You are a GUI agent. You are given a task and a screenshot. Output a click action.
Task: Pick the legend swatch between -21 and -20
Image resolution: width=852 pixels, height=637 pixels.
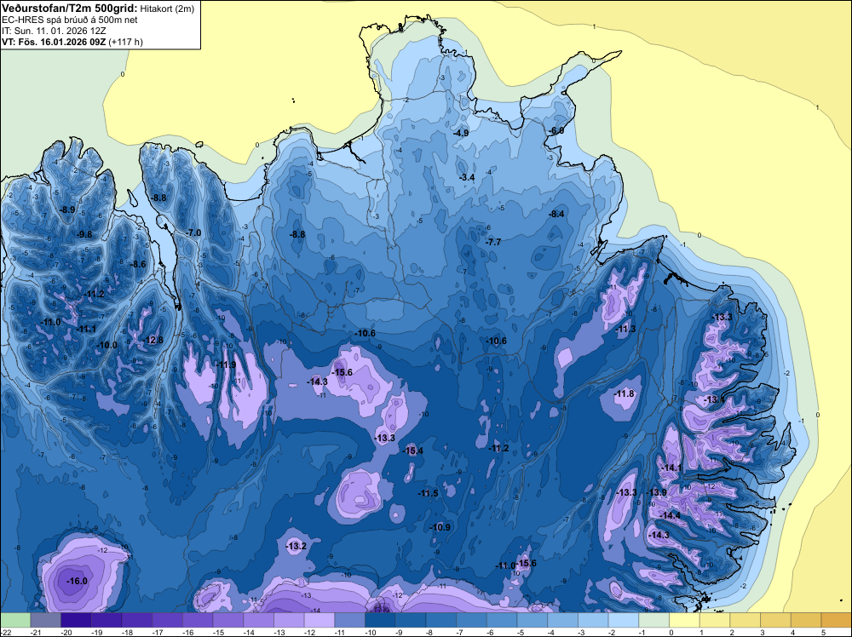pos(46,620)
